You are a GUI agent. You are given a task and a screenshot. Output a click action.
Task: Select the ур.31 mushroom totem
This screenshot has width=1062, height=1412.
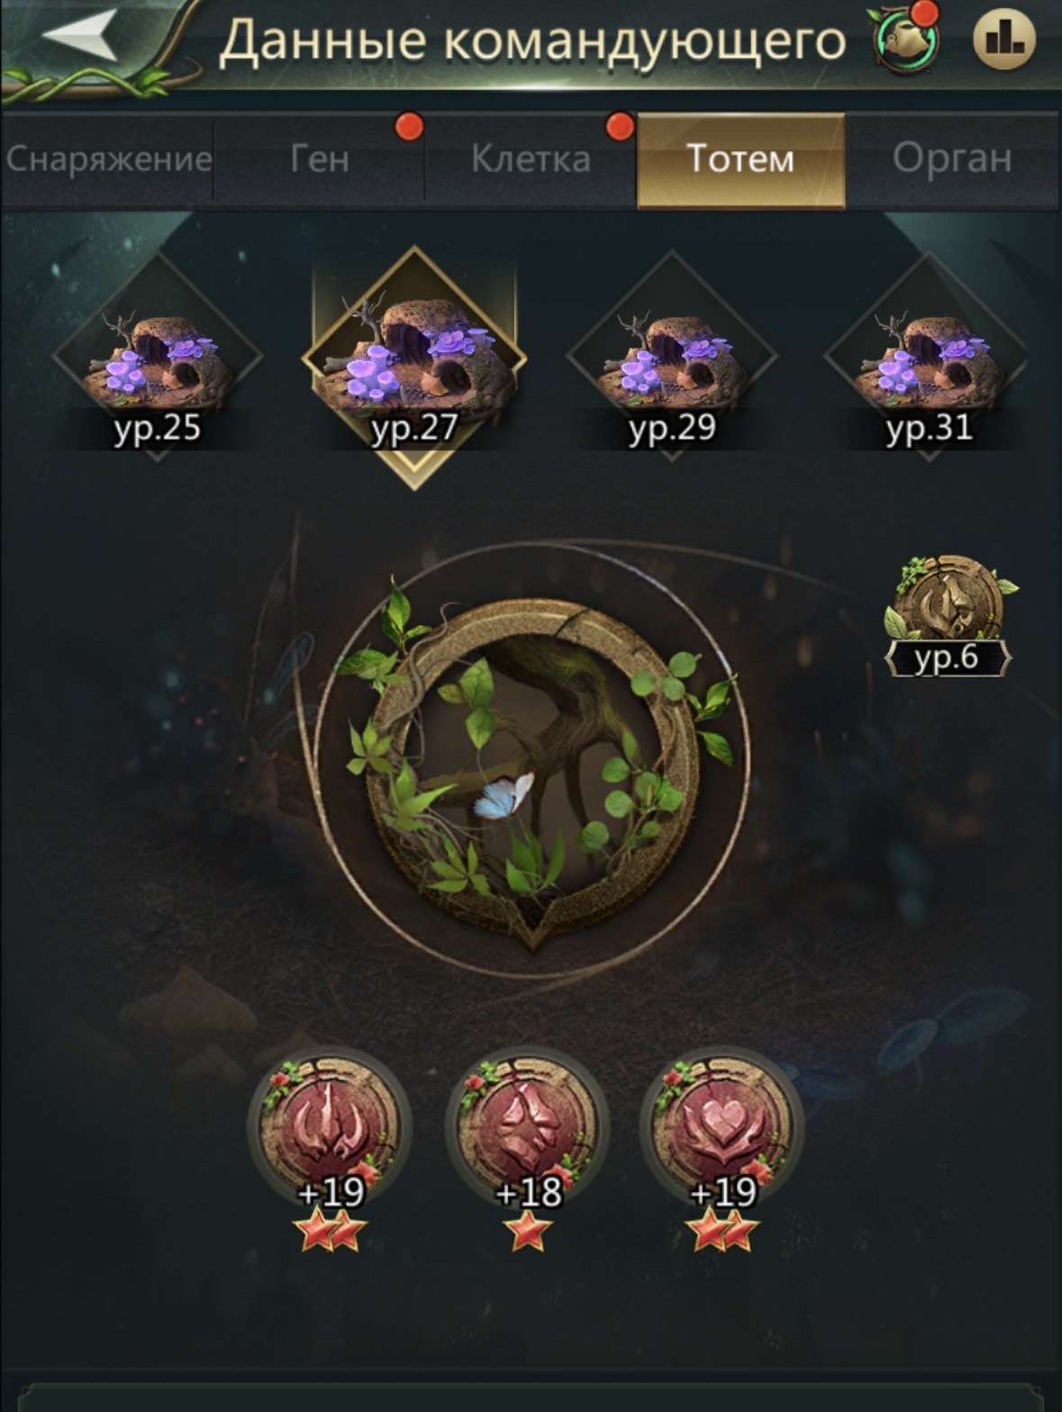pyautogui.click(x=930, y=358)
